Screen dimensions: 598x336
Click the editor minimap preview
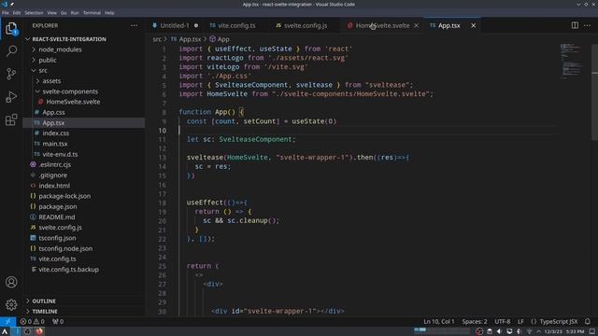571,61
